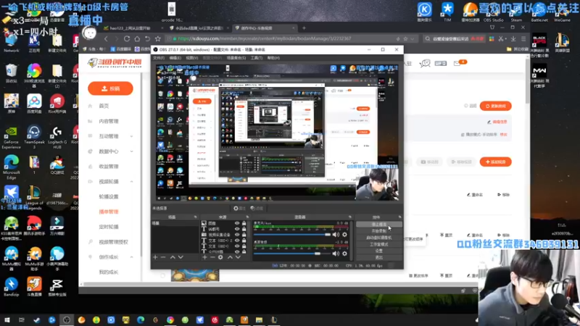Collapse the 视频轮播 sidebar section
This screenshot has width=580, height=326.
point(132,182)
